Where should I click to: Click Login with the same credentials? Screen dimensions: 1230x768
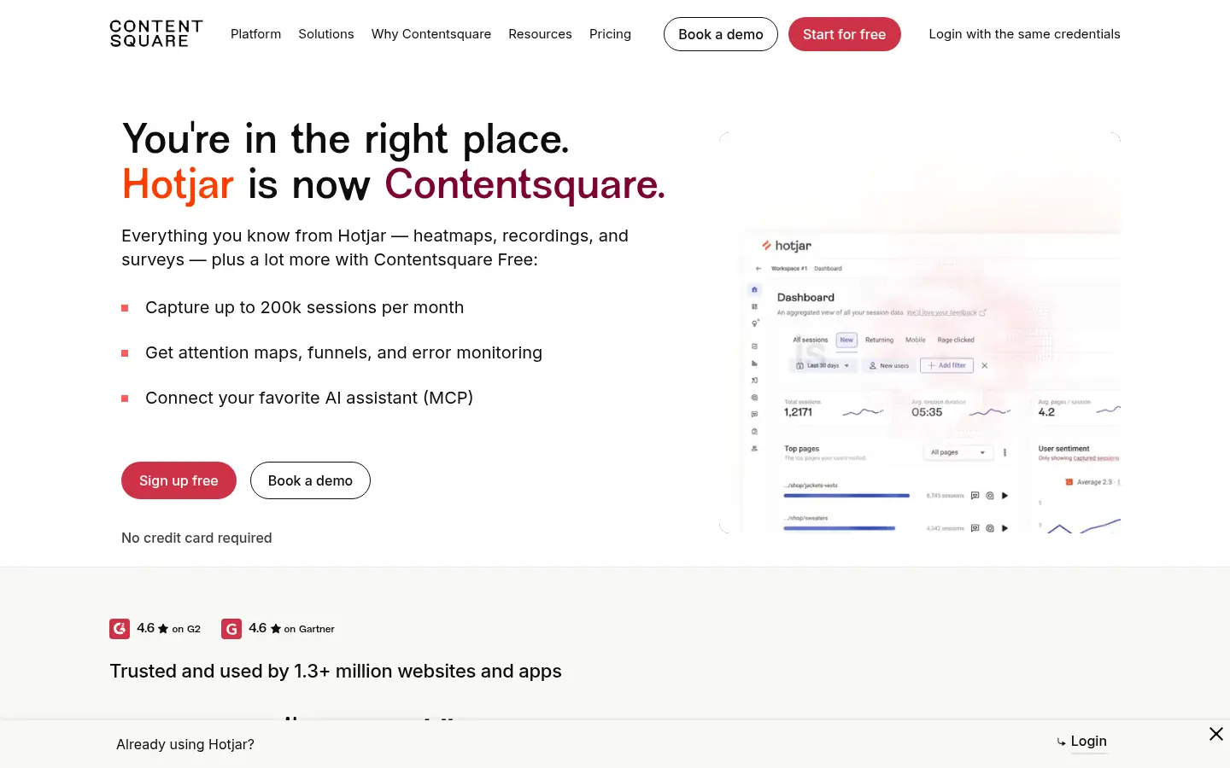tap(1024, 34)
